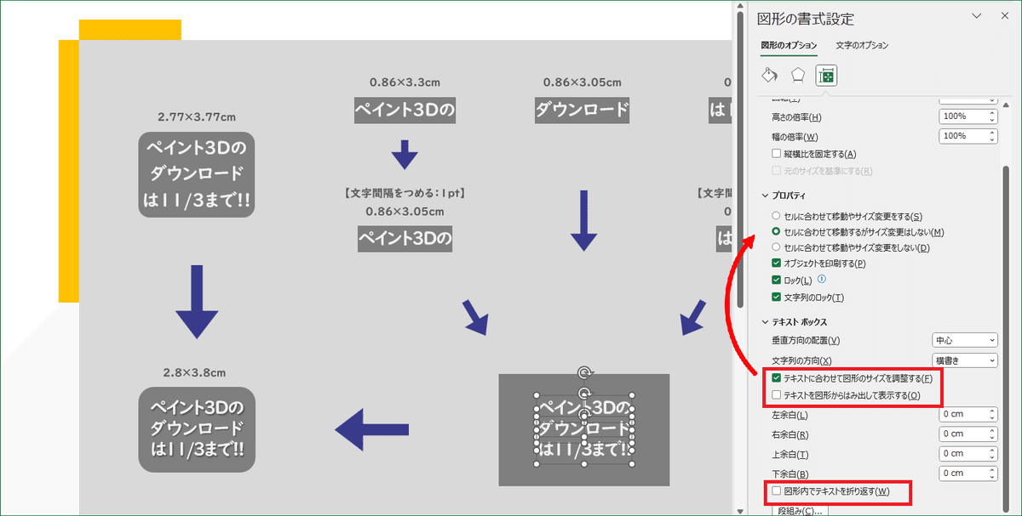Screen dimensions: 1022x516
Task: Click the 上余白 spinner arrows
Action: [x=991, y=454]
